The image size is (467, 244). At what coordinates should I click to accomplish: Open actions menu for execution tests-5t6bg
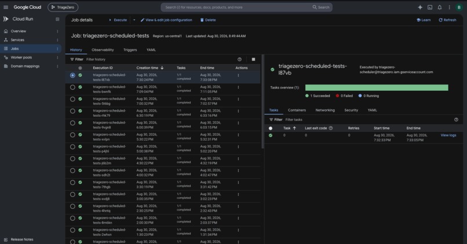pos(238,99)
